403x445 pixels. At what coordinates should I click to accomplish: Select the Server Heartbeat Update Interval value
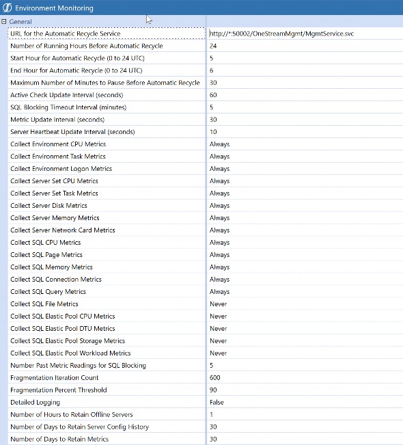pos(305,132)
